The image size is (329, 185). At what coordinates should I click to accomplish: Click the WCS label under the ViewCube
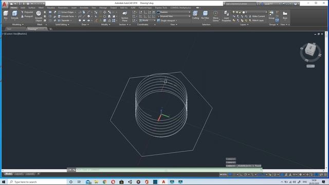click(310, 66)
